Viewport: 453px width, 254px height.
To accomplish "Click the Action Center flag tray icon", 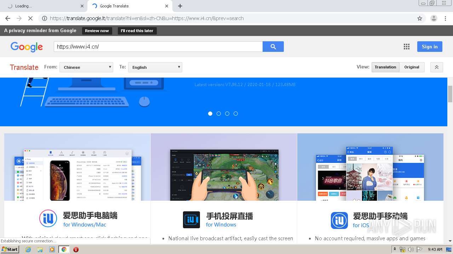I will [x=419, y=249].
